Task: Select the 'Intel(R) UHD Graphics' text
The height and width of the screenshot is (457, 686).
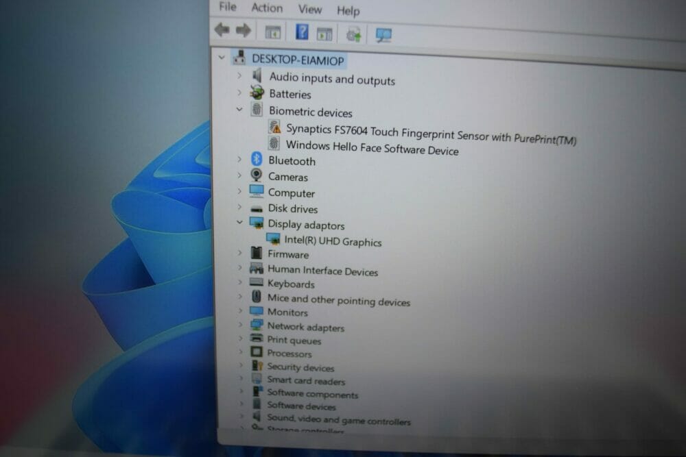Action: click(x=333, y=241)
